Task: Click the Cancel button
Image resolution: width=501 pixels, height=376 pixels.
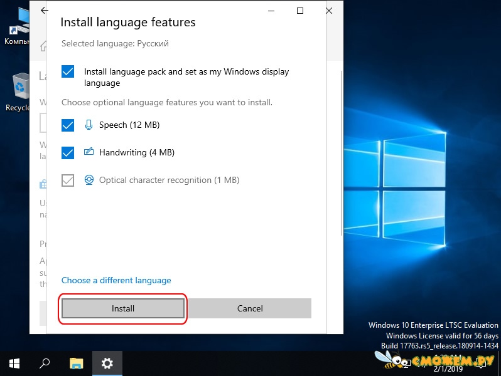Action: 250,308
